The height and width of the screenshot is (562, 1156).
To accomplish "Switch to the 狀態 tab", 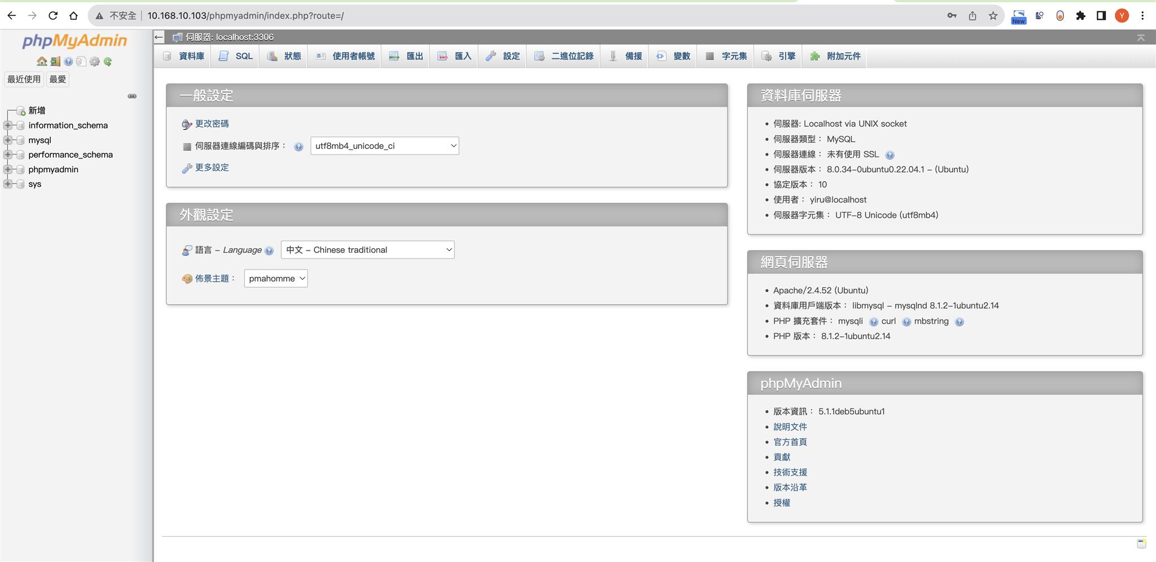I will [x=284, y=56].
